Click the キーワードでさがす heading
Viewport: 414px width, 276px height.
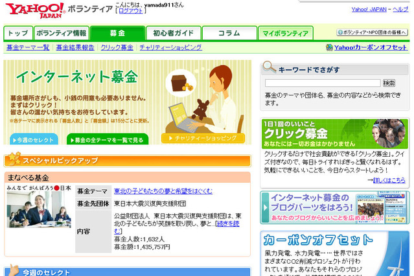[x=309, y=70]
